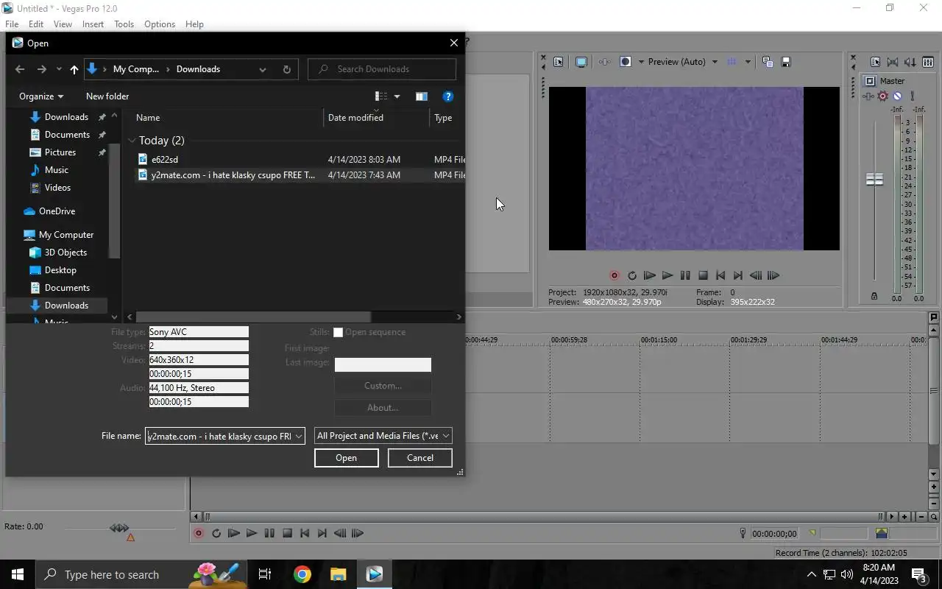Open Edit menu
The width and height of the screenshot is (942, 589).
36,24
